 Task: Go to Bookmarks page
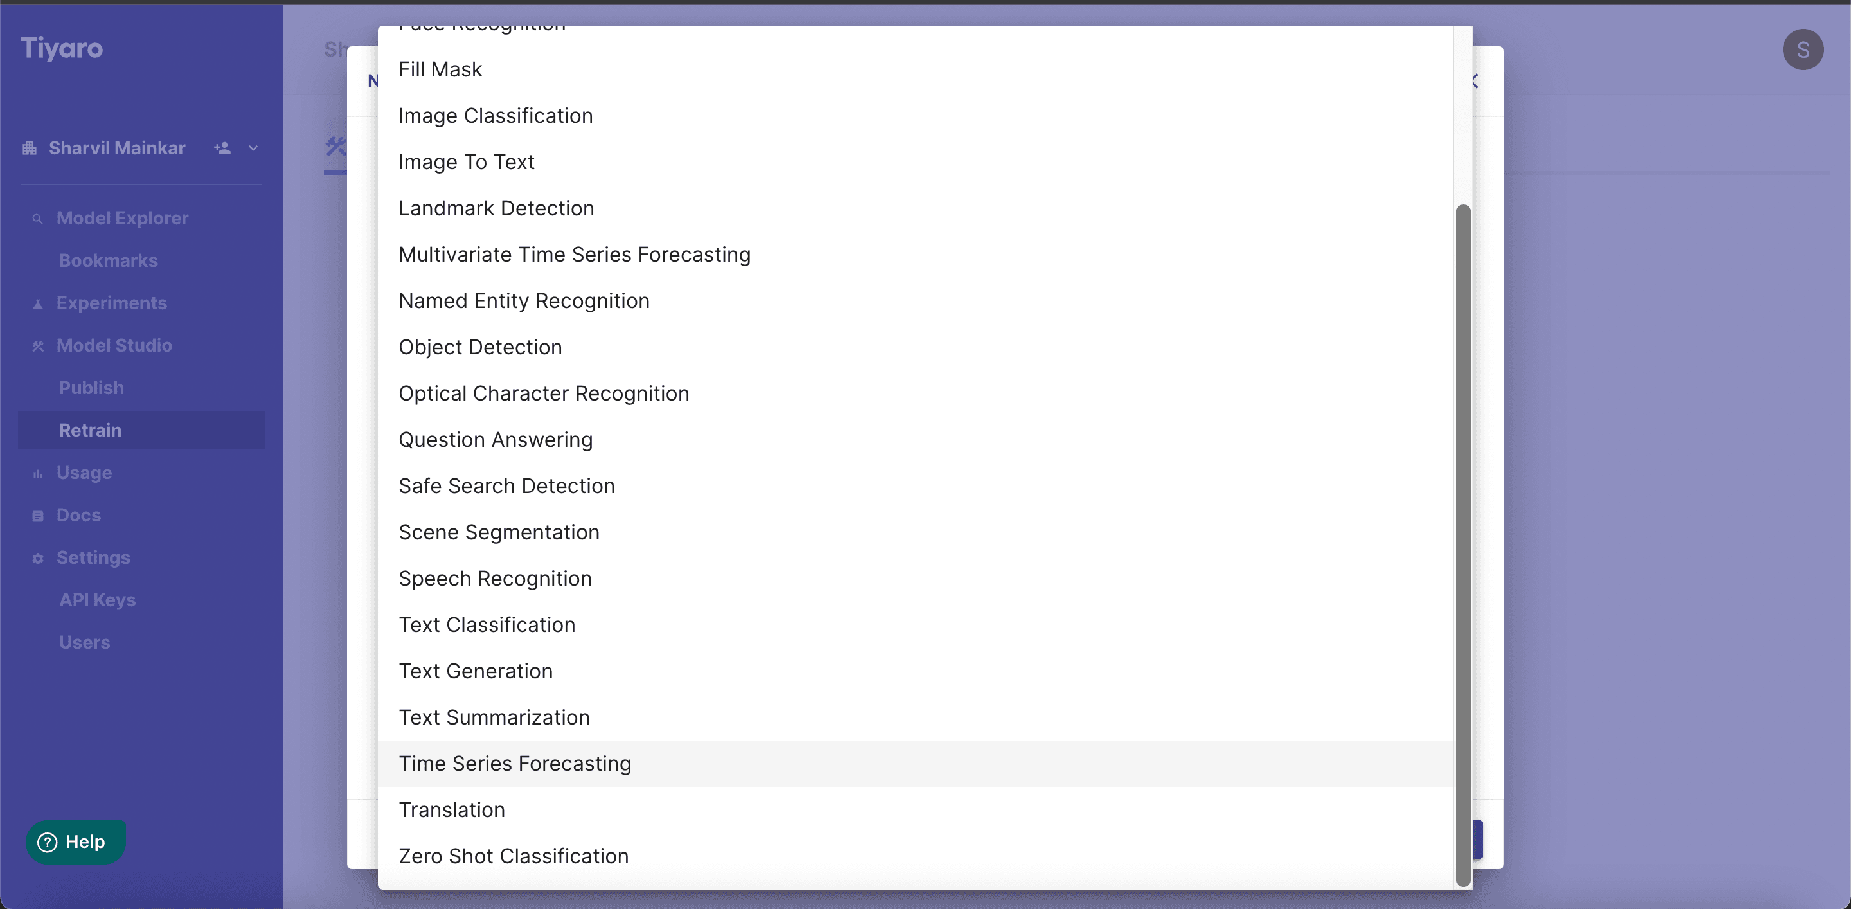click(109, 261)
